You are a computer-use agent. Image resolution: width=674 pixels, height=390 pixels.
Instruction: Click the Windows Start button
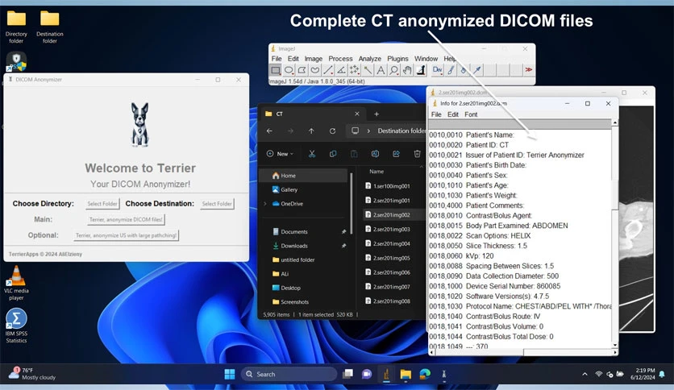point(230,374)
